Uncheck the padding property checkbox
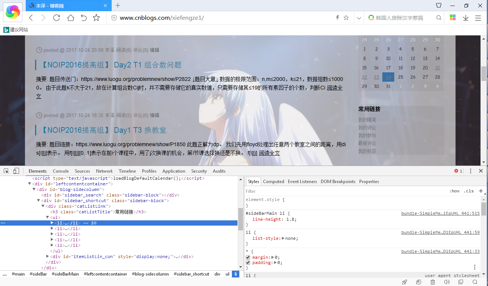Viewport: 488px width, 286px height. click(x=248, y=263)
